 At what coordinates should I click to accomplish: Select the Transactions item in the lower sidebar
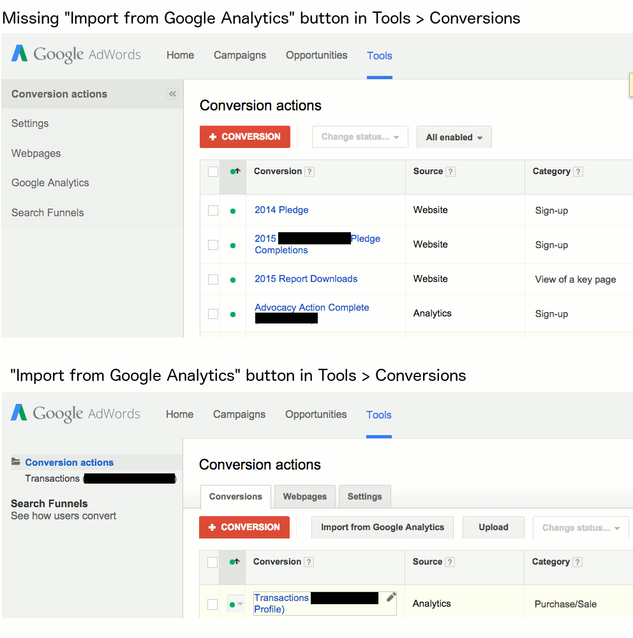pyautogui.click(x=100, y=478)
